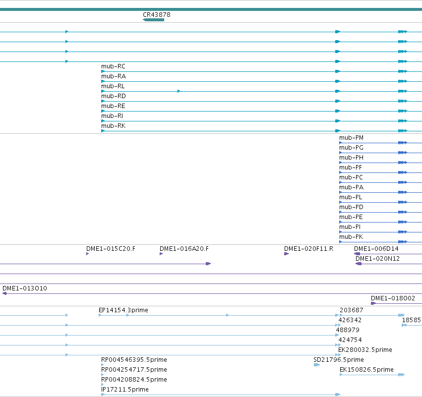422x397 pixels.
Task: Select the mub-PG protein label
Action: (x=351, y=148)
